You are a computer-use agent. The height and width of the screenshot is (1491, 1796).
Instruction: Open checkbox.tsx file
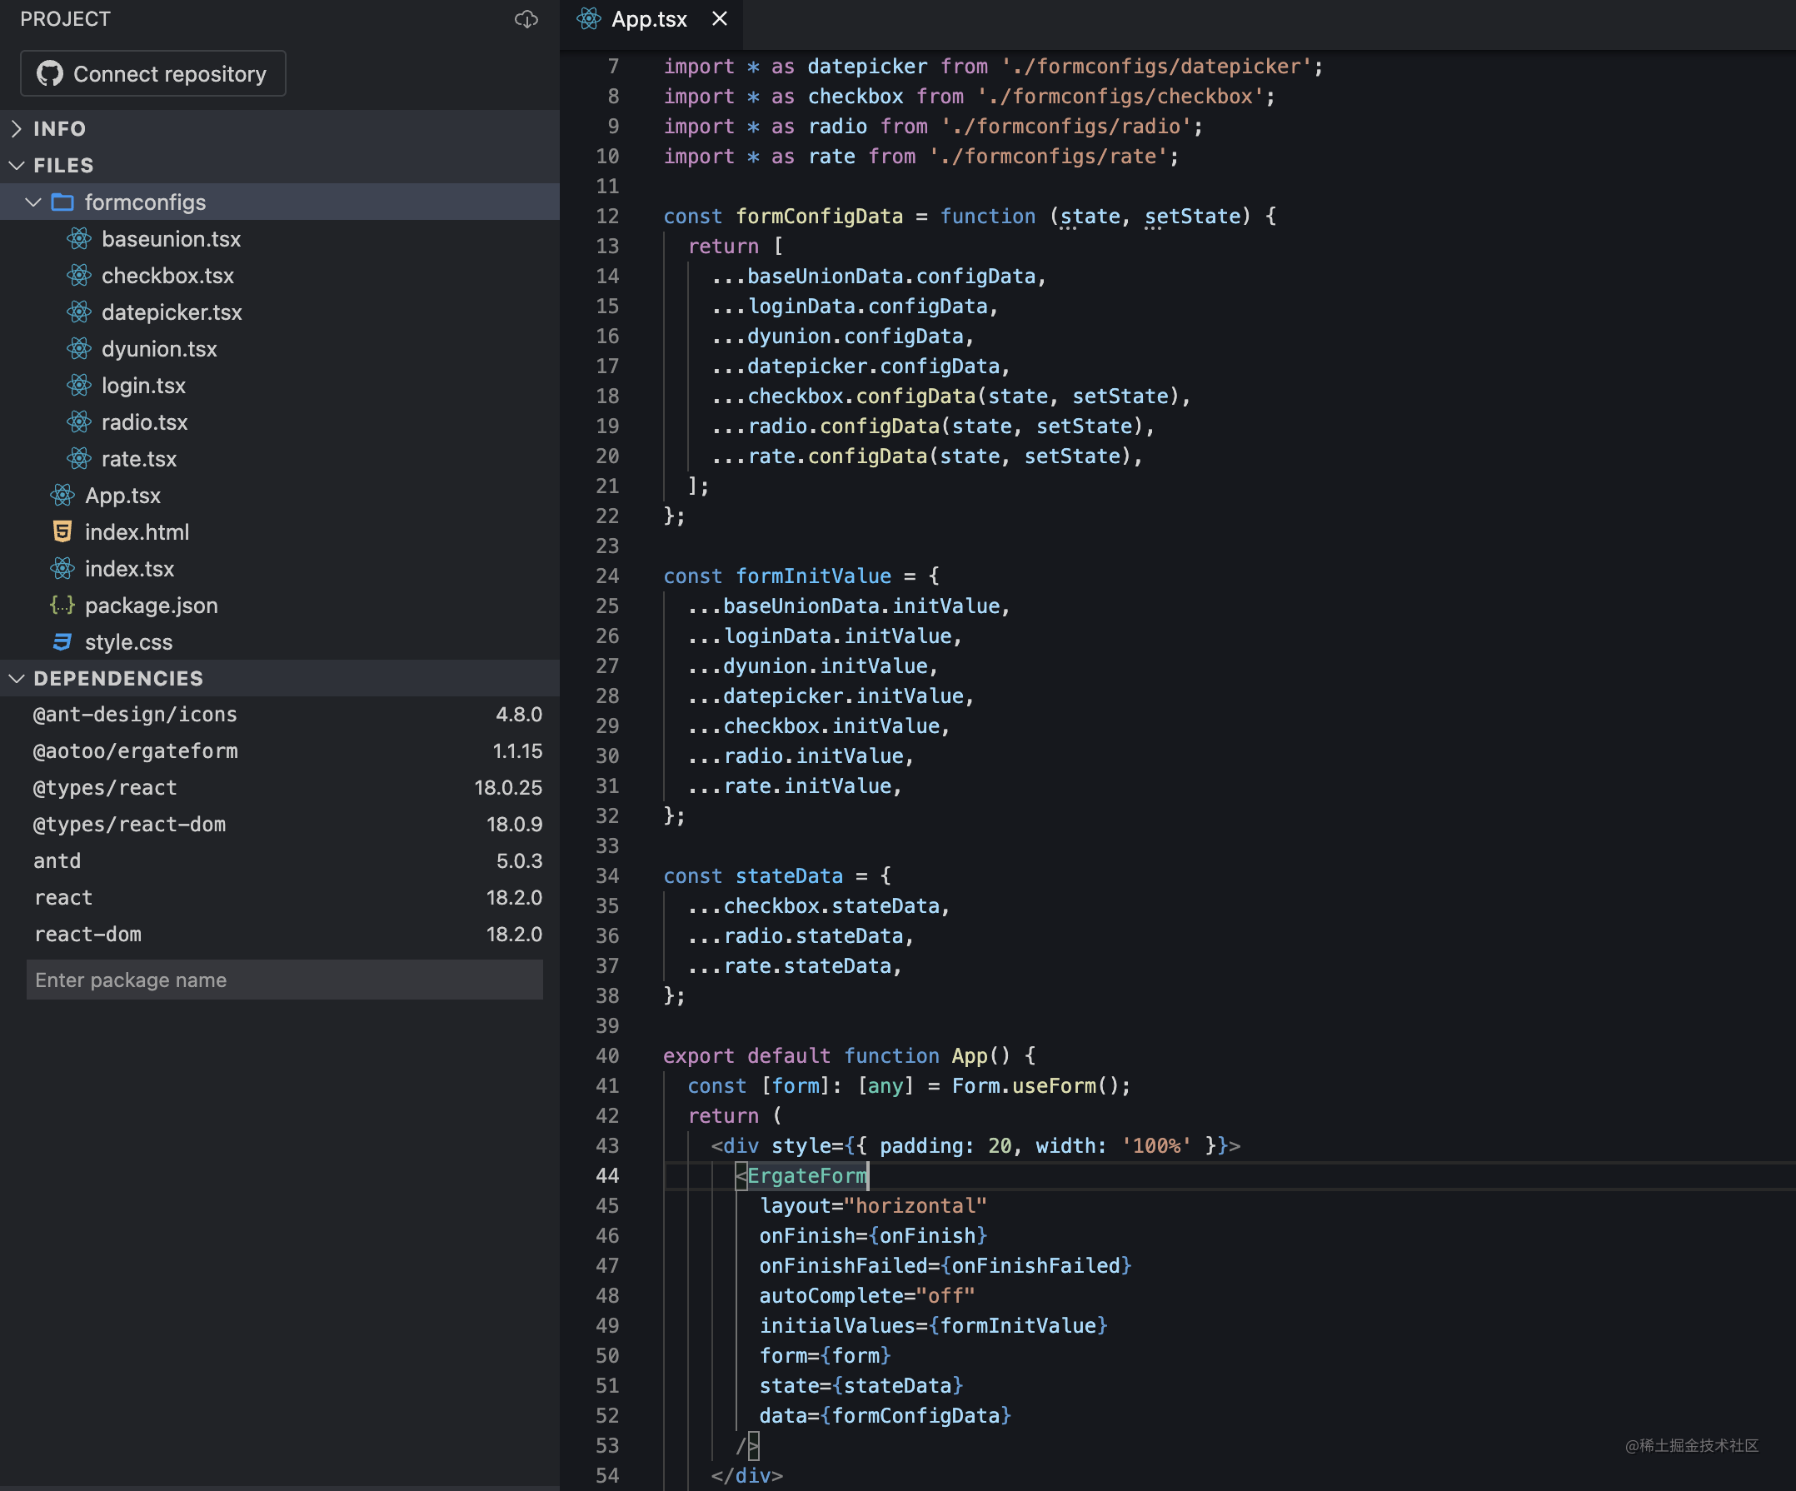pyautogui.click(x=167, y=275)
